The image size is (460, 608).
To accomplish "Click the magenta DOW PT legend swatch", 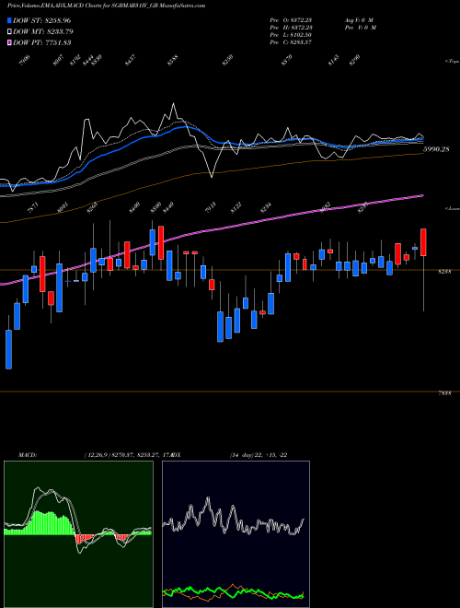I will (x=9, y=42).
